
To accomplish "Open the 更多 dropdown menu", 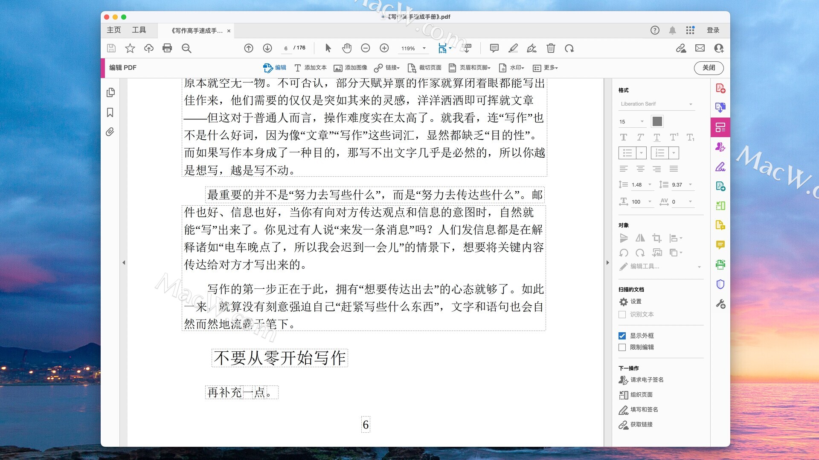I will tap(546, 68).
